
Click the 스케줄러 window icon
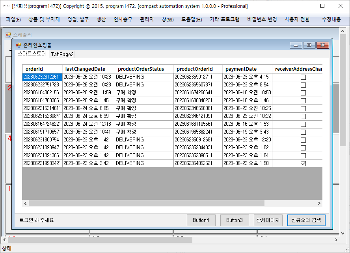pyautogui.click(x=8, y=35)
